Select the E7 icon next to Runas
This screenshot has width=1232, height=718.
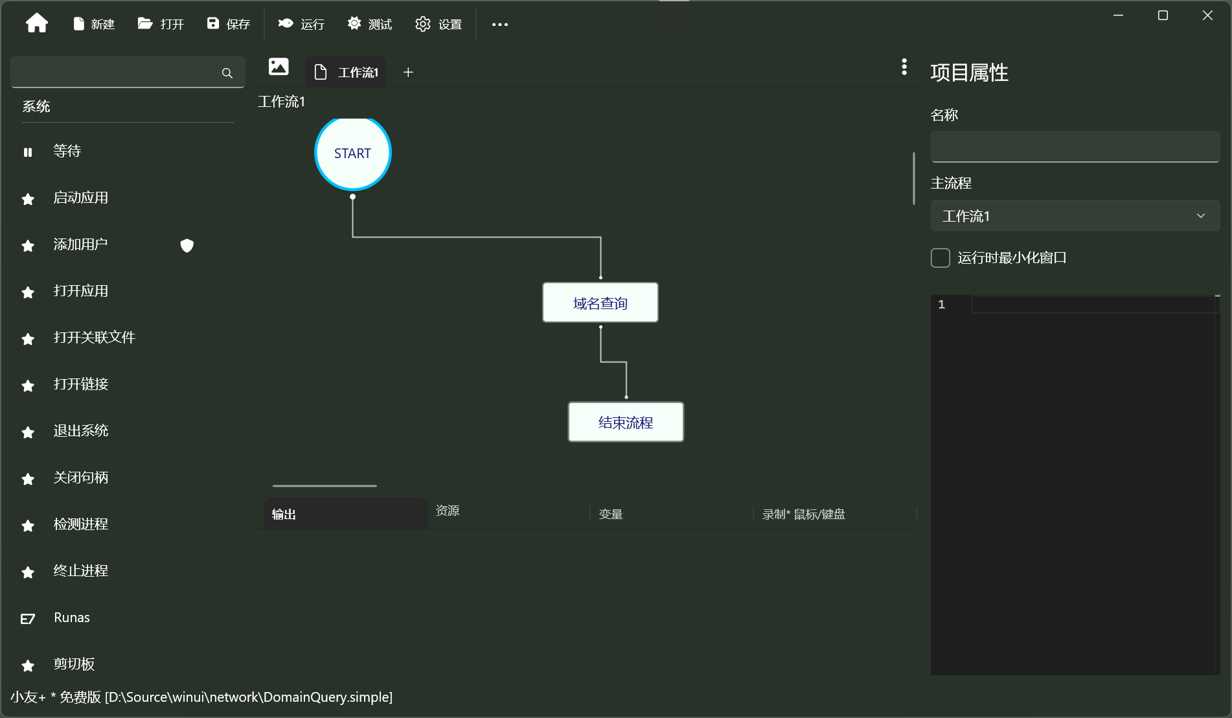tap(27, 619)
